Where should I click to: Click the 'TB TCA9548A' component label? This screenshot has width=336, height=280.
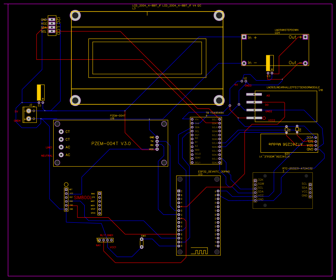pos(215,113)
